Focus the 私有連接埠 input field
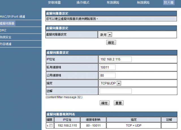The image size is (181, 130). [x=107, y=67]
